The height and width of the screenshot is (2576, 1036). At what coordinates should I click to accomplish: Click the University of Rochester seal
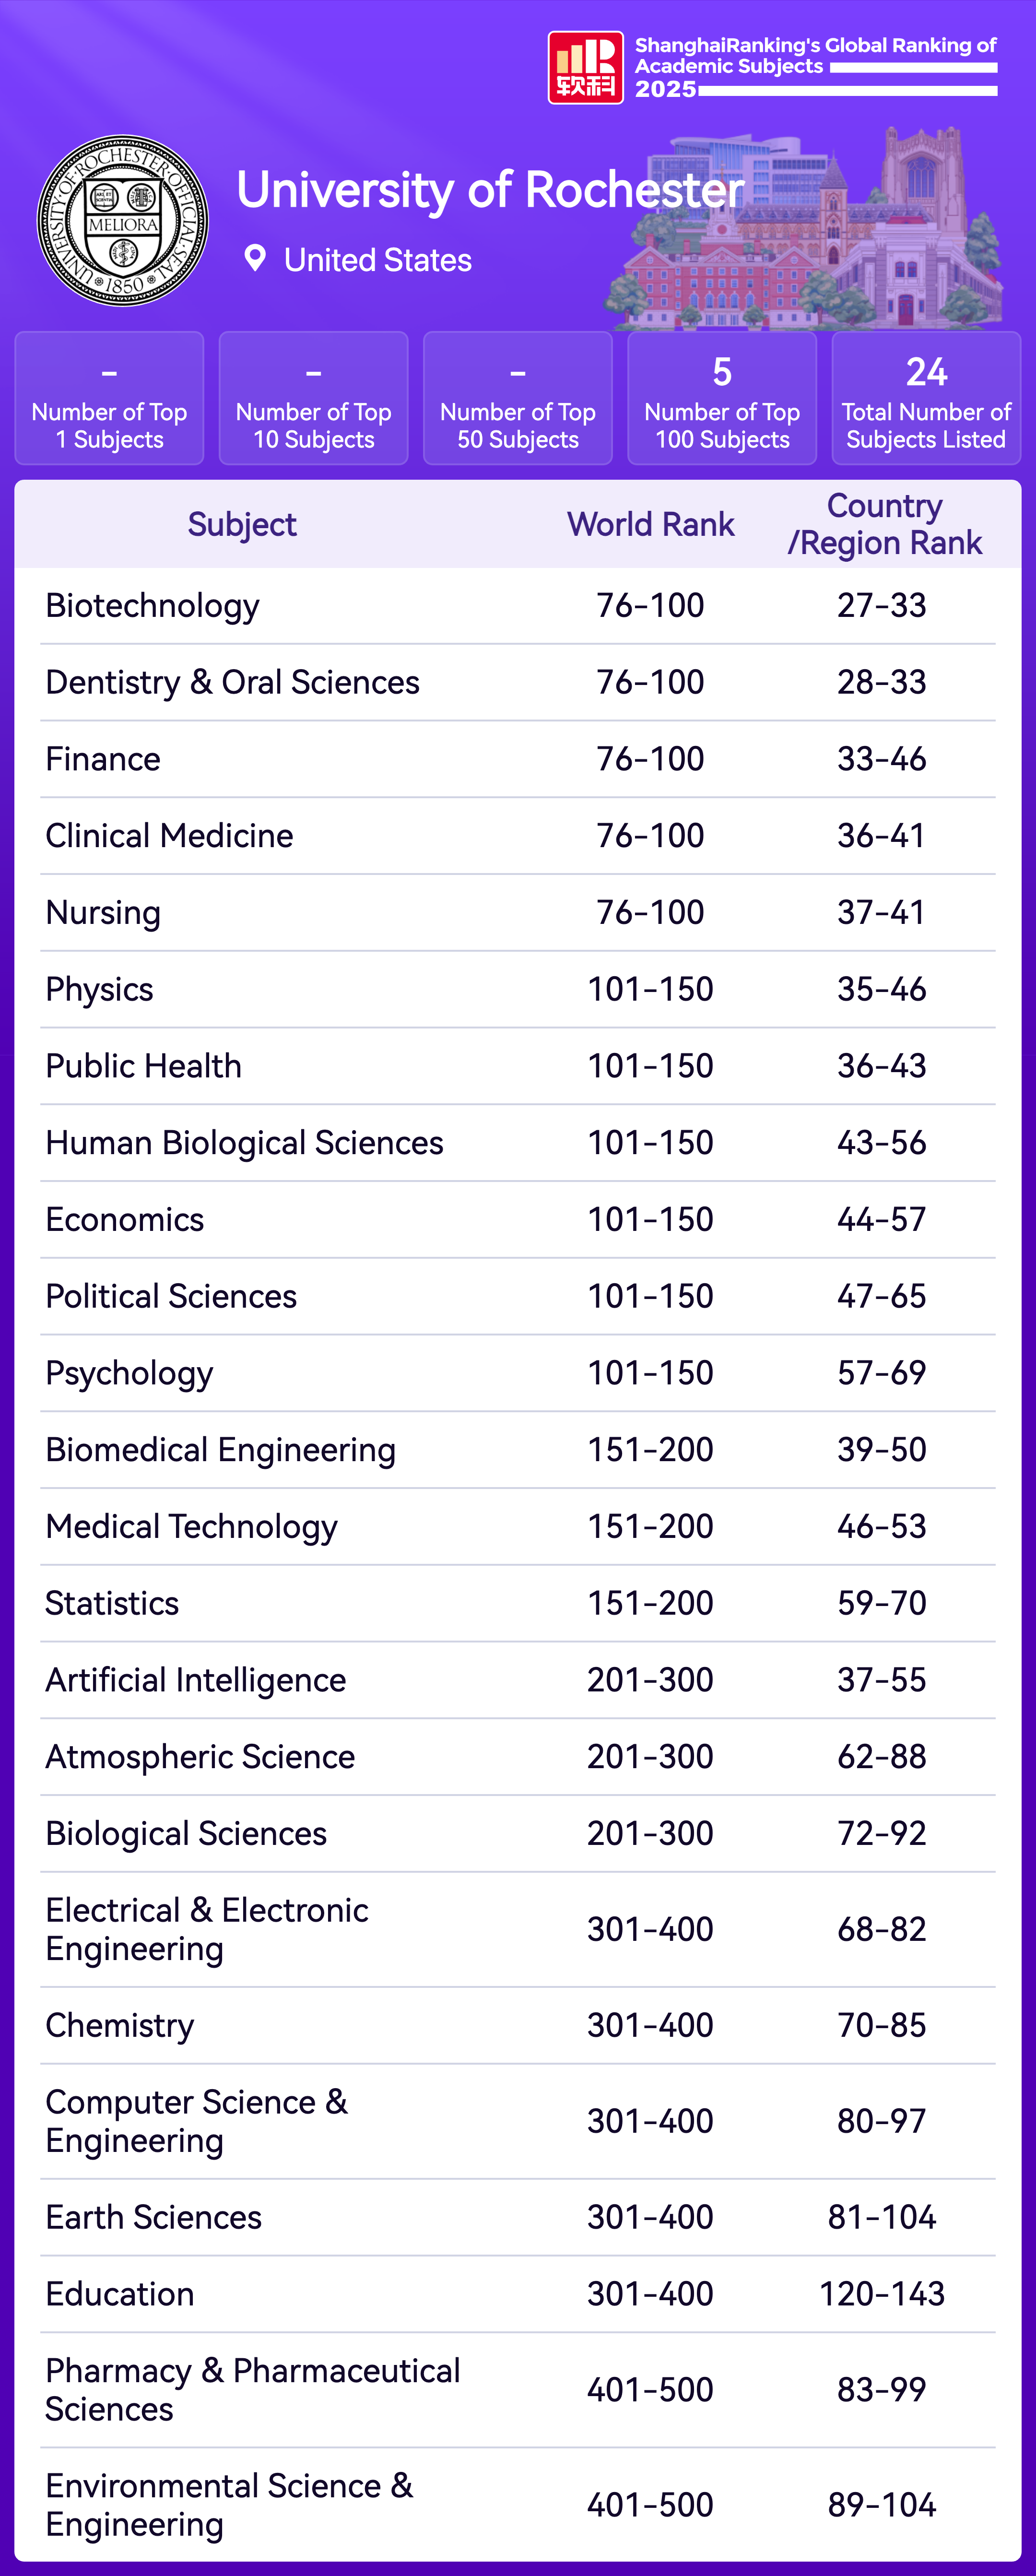tap(123, 221)
